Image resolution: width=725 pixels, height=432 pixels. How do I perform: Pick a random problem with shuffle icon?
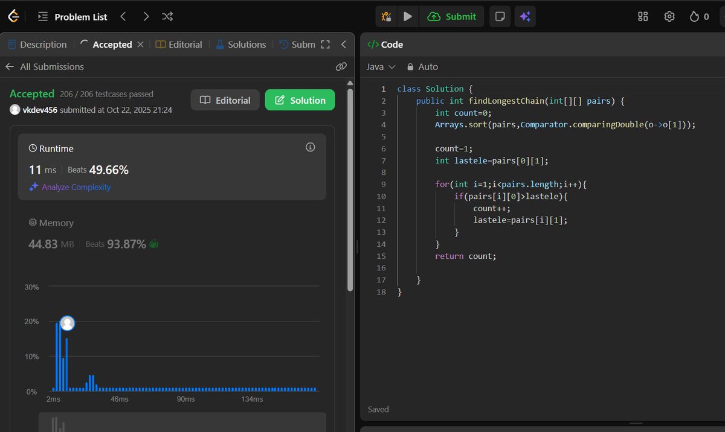click(x=168, y=17)
